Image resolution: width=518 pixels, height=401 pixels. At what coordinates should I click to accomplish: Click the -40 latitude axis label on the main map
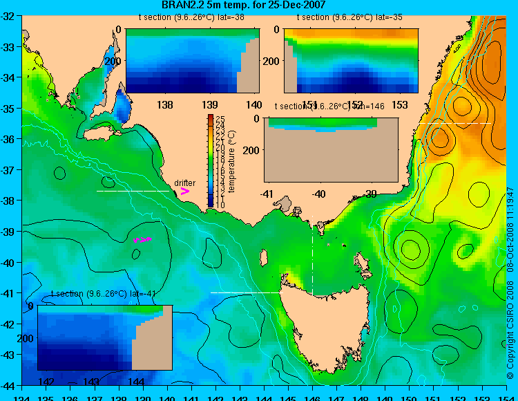coord(8,263)
